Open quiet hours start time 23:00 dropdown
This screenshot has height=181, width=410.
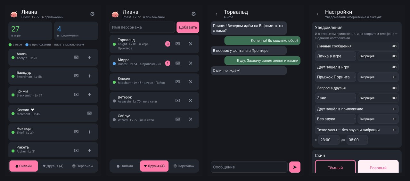click(x=329, y=140)
